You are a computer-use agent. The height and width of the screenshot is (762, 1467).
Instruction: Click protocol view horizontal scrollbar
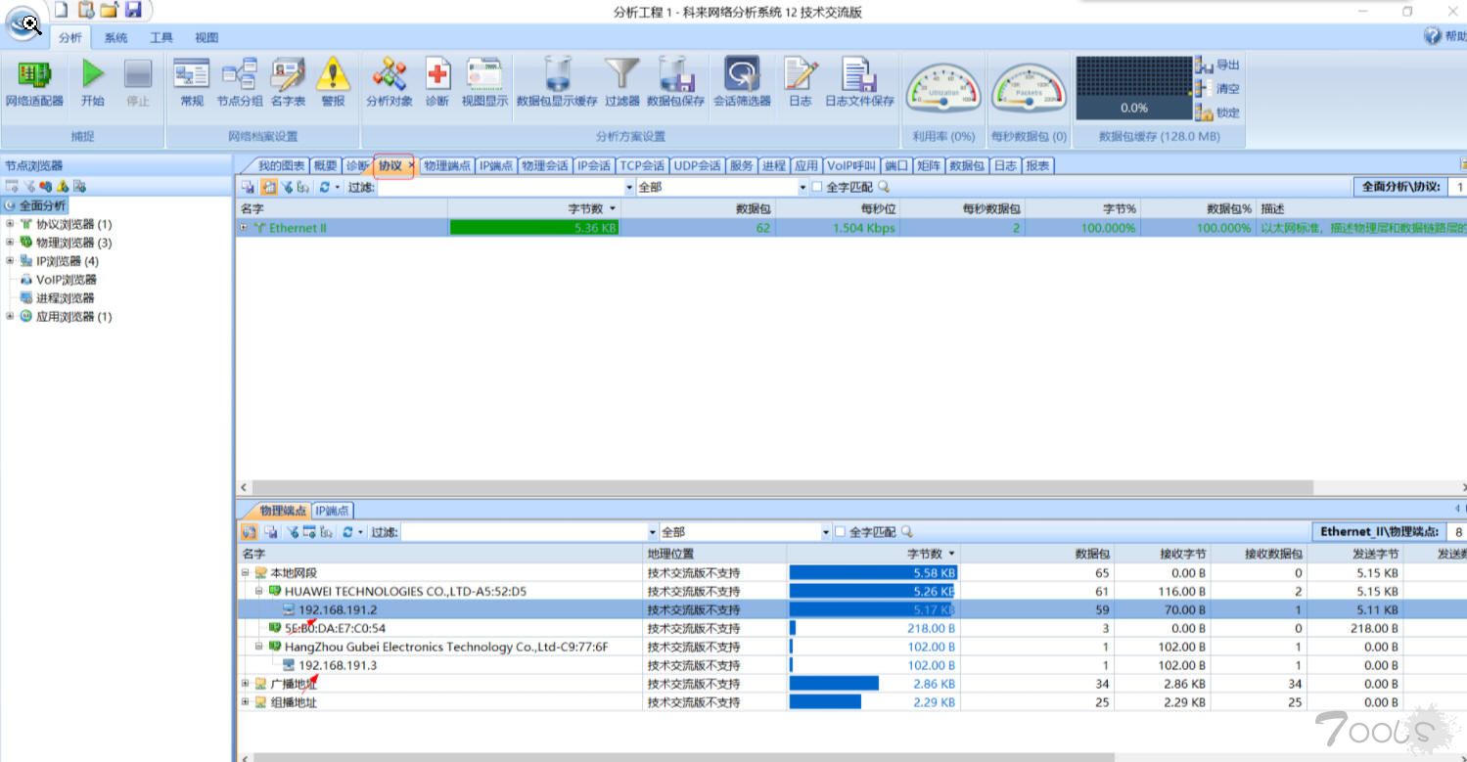(783, 487)
